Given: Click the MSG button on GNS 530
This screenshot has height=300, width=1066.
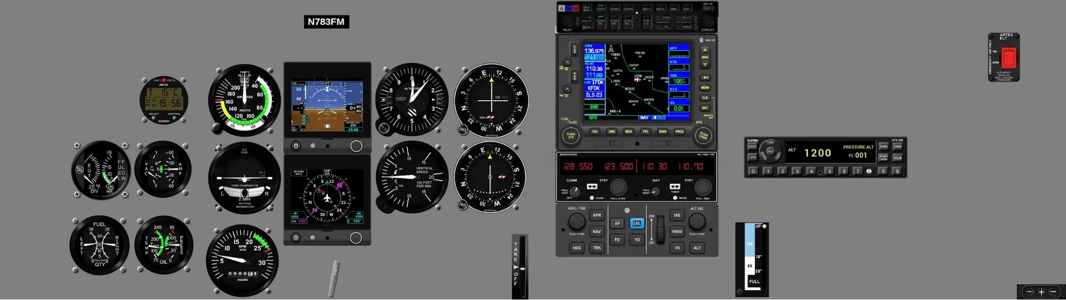Looking at the screenshot, I should (x=628, y=132).
